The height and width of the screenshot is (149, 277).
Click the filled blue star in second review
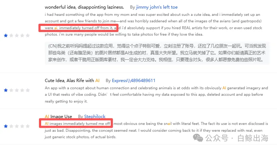click(6, 90)
